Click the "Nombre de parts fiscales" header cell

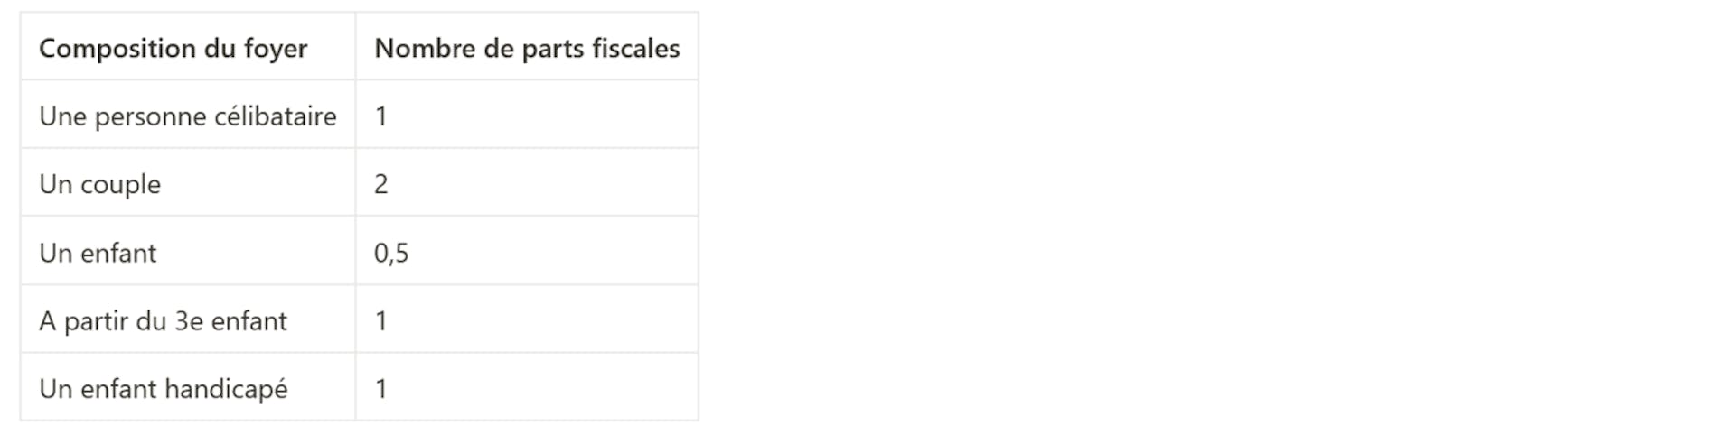tap(527, 48)
